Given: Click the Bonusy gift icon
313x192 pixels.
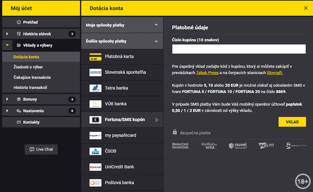Looking at the screenshot, I should click(x=18, y=99).
